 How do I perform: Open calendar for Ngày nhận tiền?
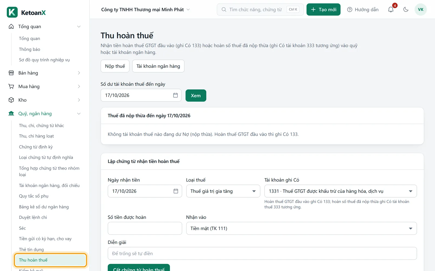click(x=176, y=191)
